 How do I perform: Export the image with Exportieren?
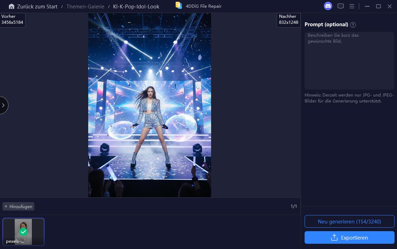pyautogui.click(x=349, y=237)
